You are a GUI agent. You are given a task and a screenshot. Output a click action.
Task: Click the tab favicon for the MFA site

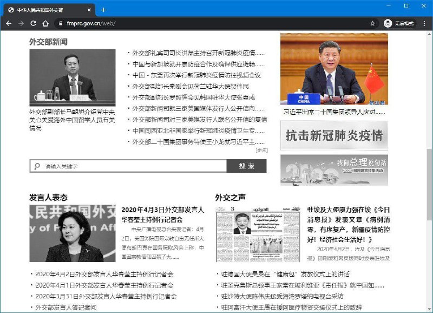click(11, 9)
